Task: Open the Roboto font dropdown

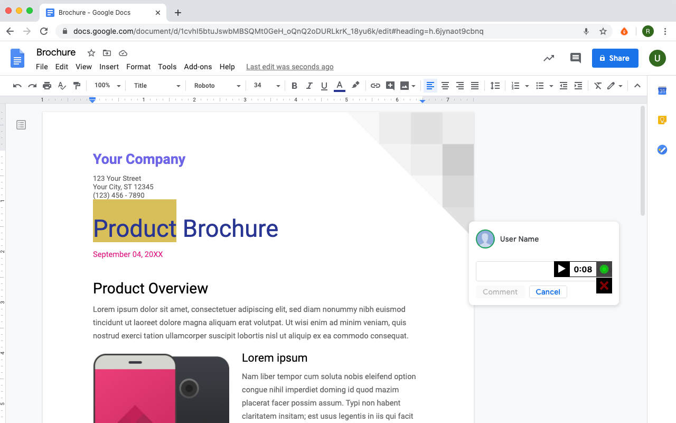Action: (x=217, y=86)
